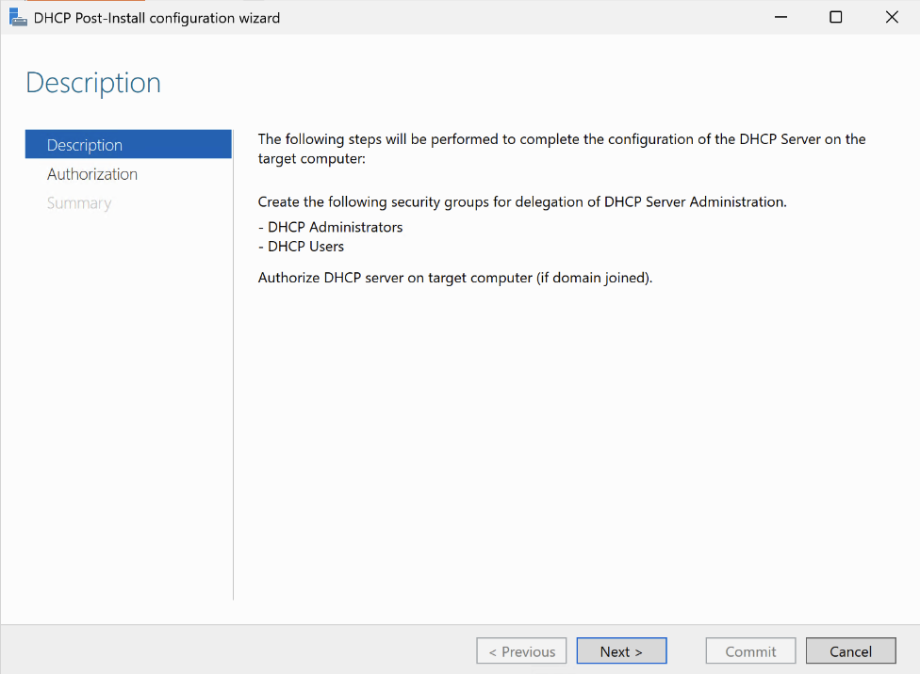The height and width of the screenshot is (674, 920).
Task: Click the empty footer area left of Previous
Action: tap(236, 651)
